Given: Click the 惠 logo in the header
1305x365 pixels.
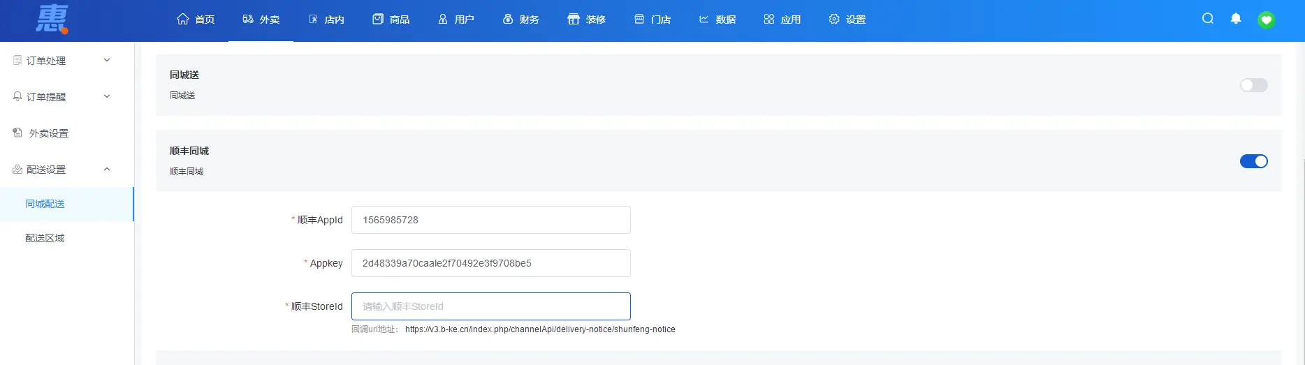Looking at the screenshot, I should click(52, 19).
